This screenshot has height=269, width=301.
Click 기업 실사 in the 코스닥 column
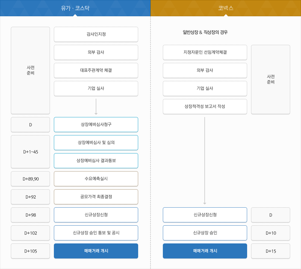coord(96,88)
